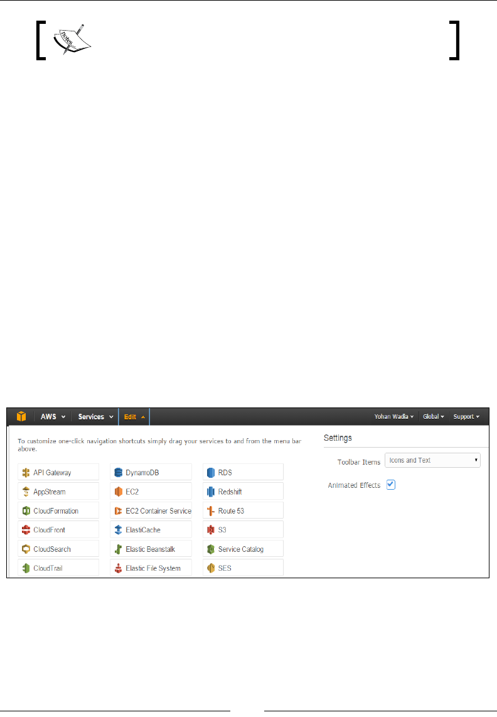The image size is (497, 717).
Task: Click the Route 53 service icon
Action: click(211, 511)
